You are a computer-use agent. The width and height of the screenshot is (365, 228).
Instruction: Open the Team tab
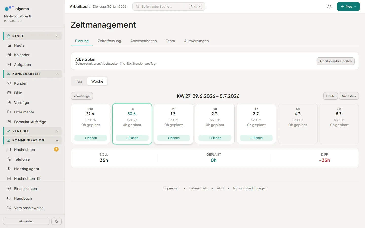[x=170, y=41]
